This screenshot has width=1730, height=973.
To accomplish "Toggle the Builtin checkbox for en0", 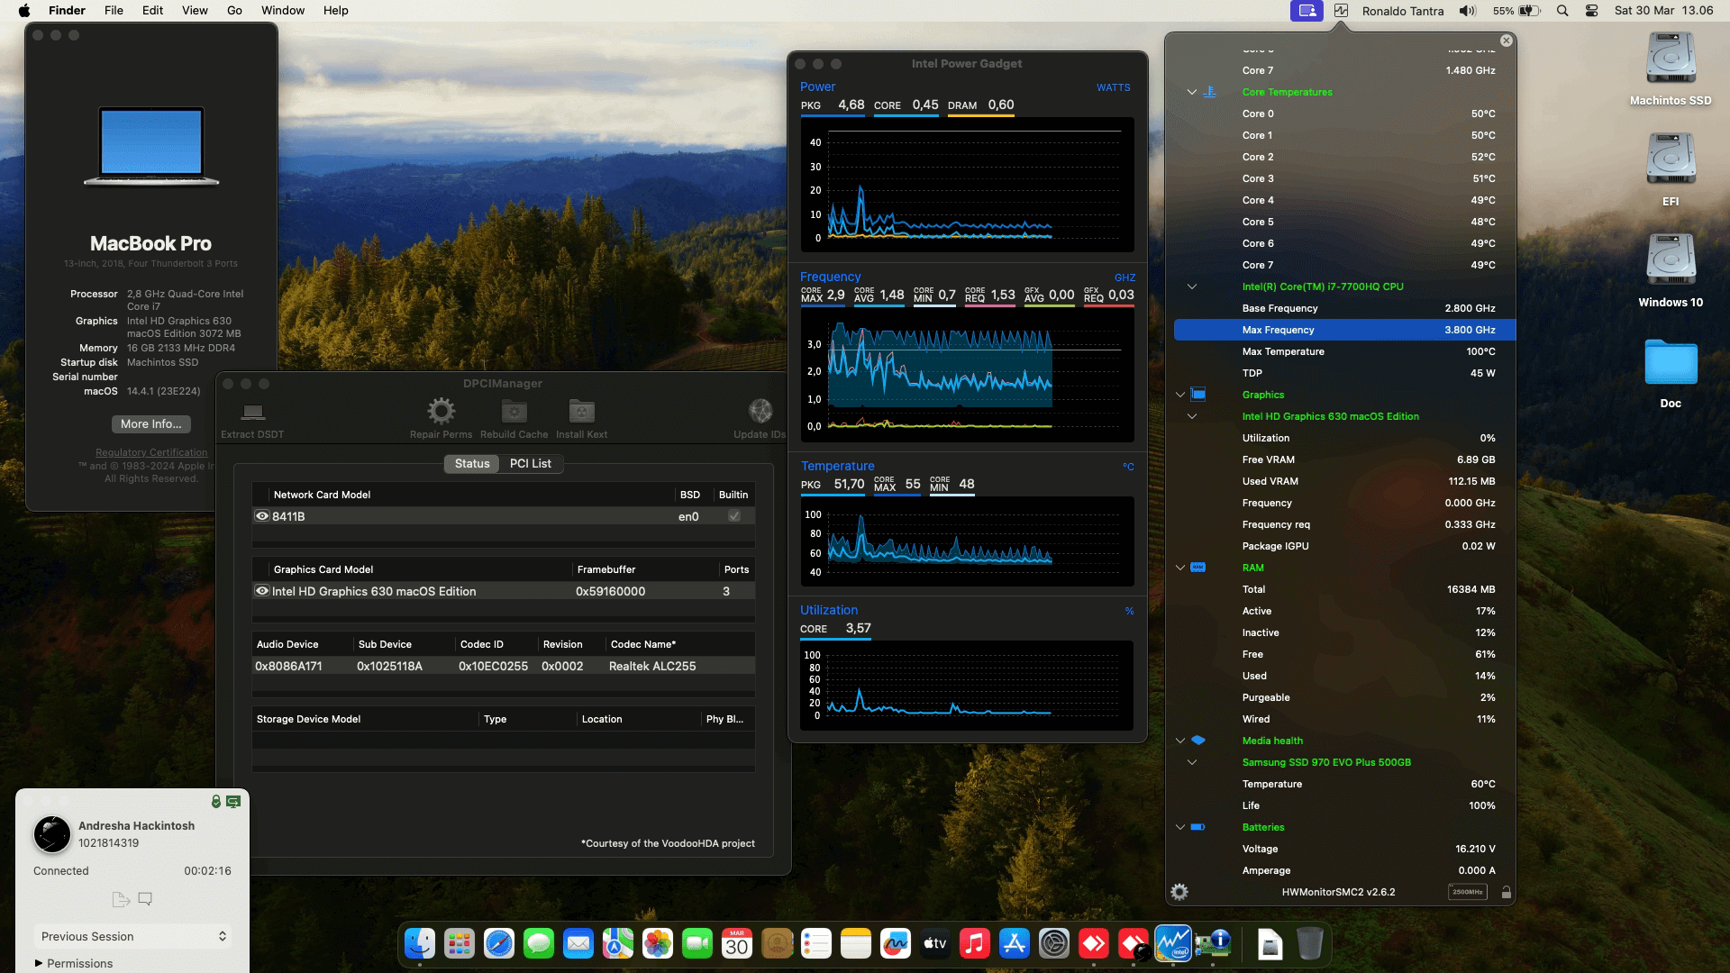I will point(734,515).
